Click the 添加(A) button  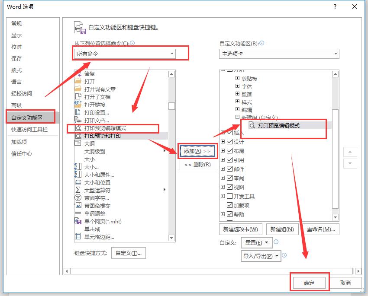tap(197, 152)
